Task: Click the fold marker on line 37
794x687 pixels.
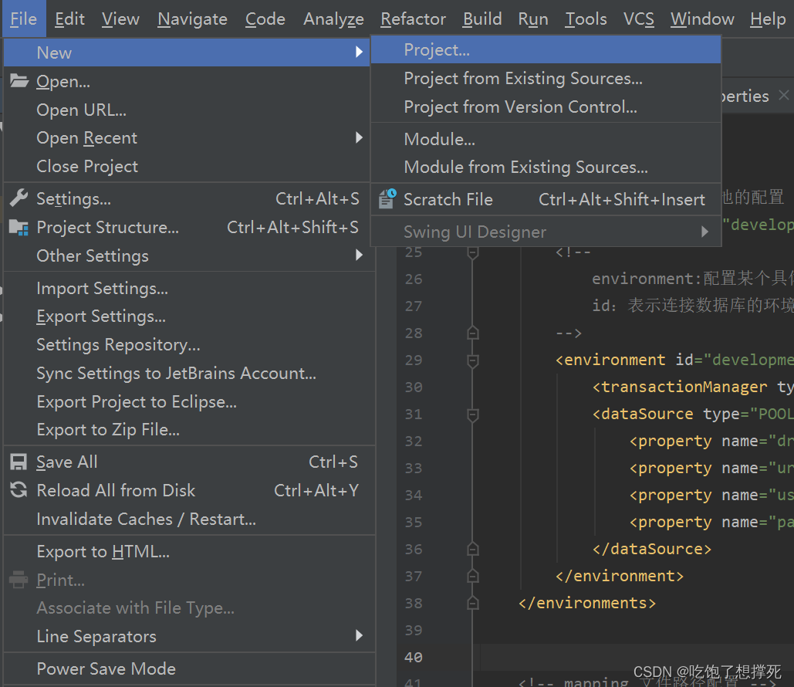Action: point(472,576)
